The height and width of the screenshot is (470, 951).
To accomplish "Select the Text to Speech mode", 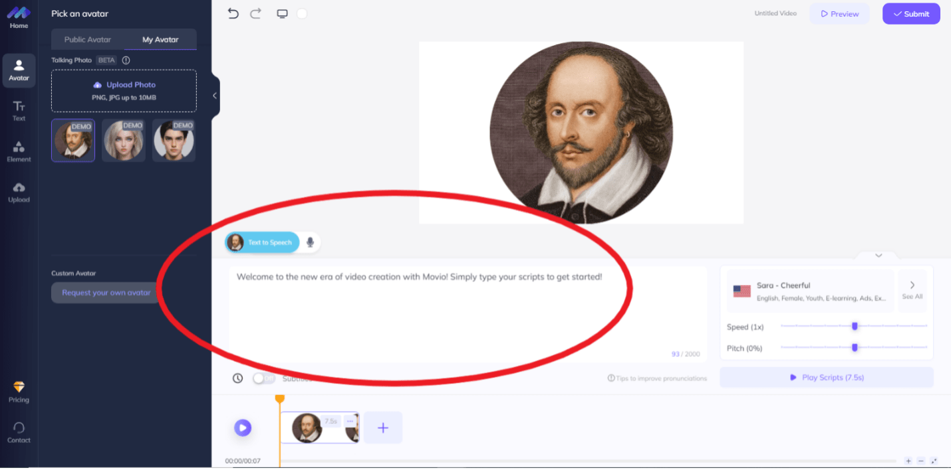I will coord(262,242).
